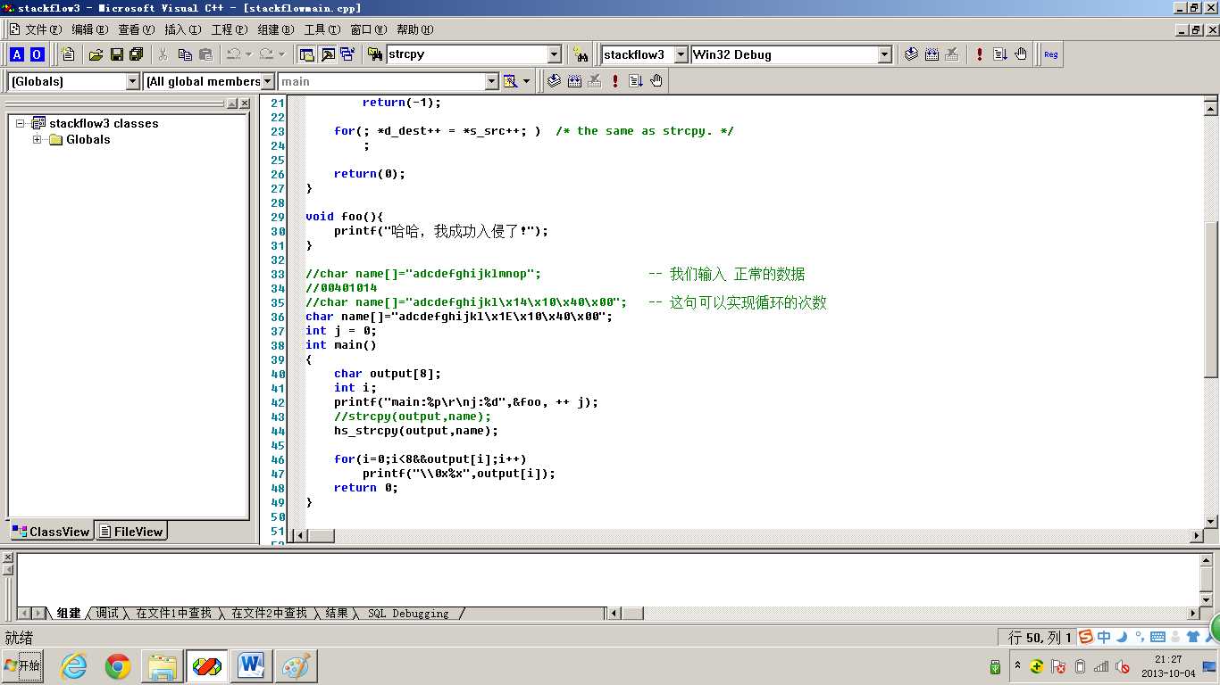The width and height of the screenshot is (1220, 685).
Task: Toggle the Output window icon
Action: [x=327, y=54]
